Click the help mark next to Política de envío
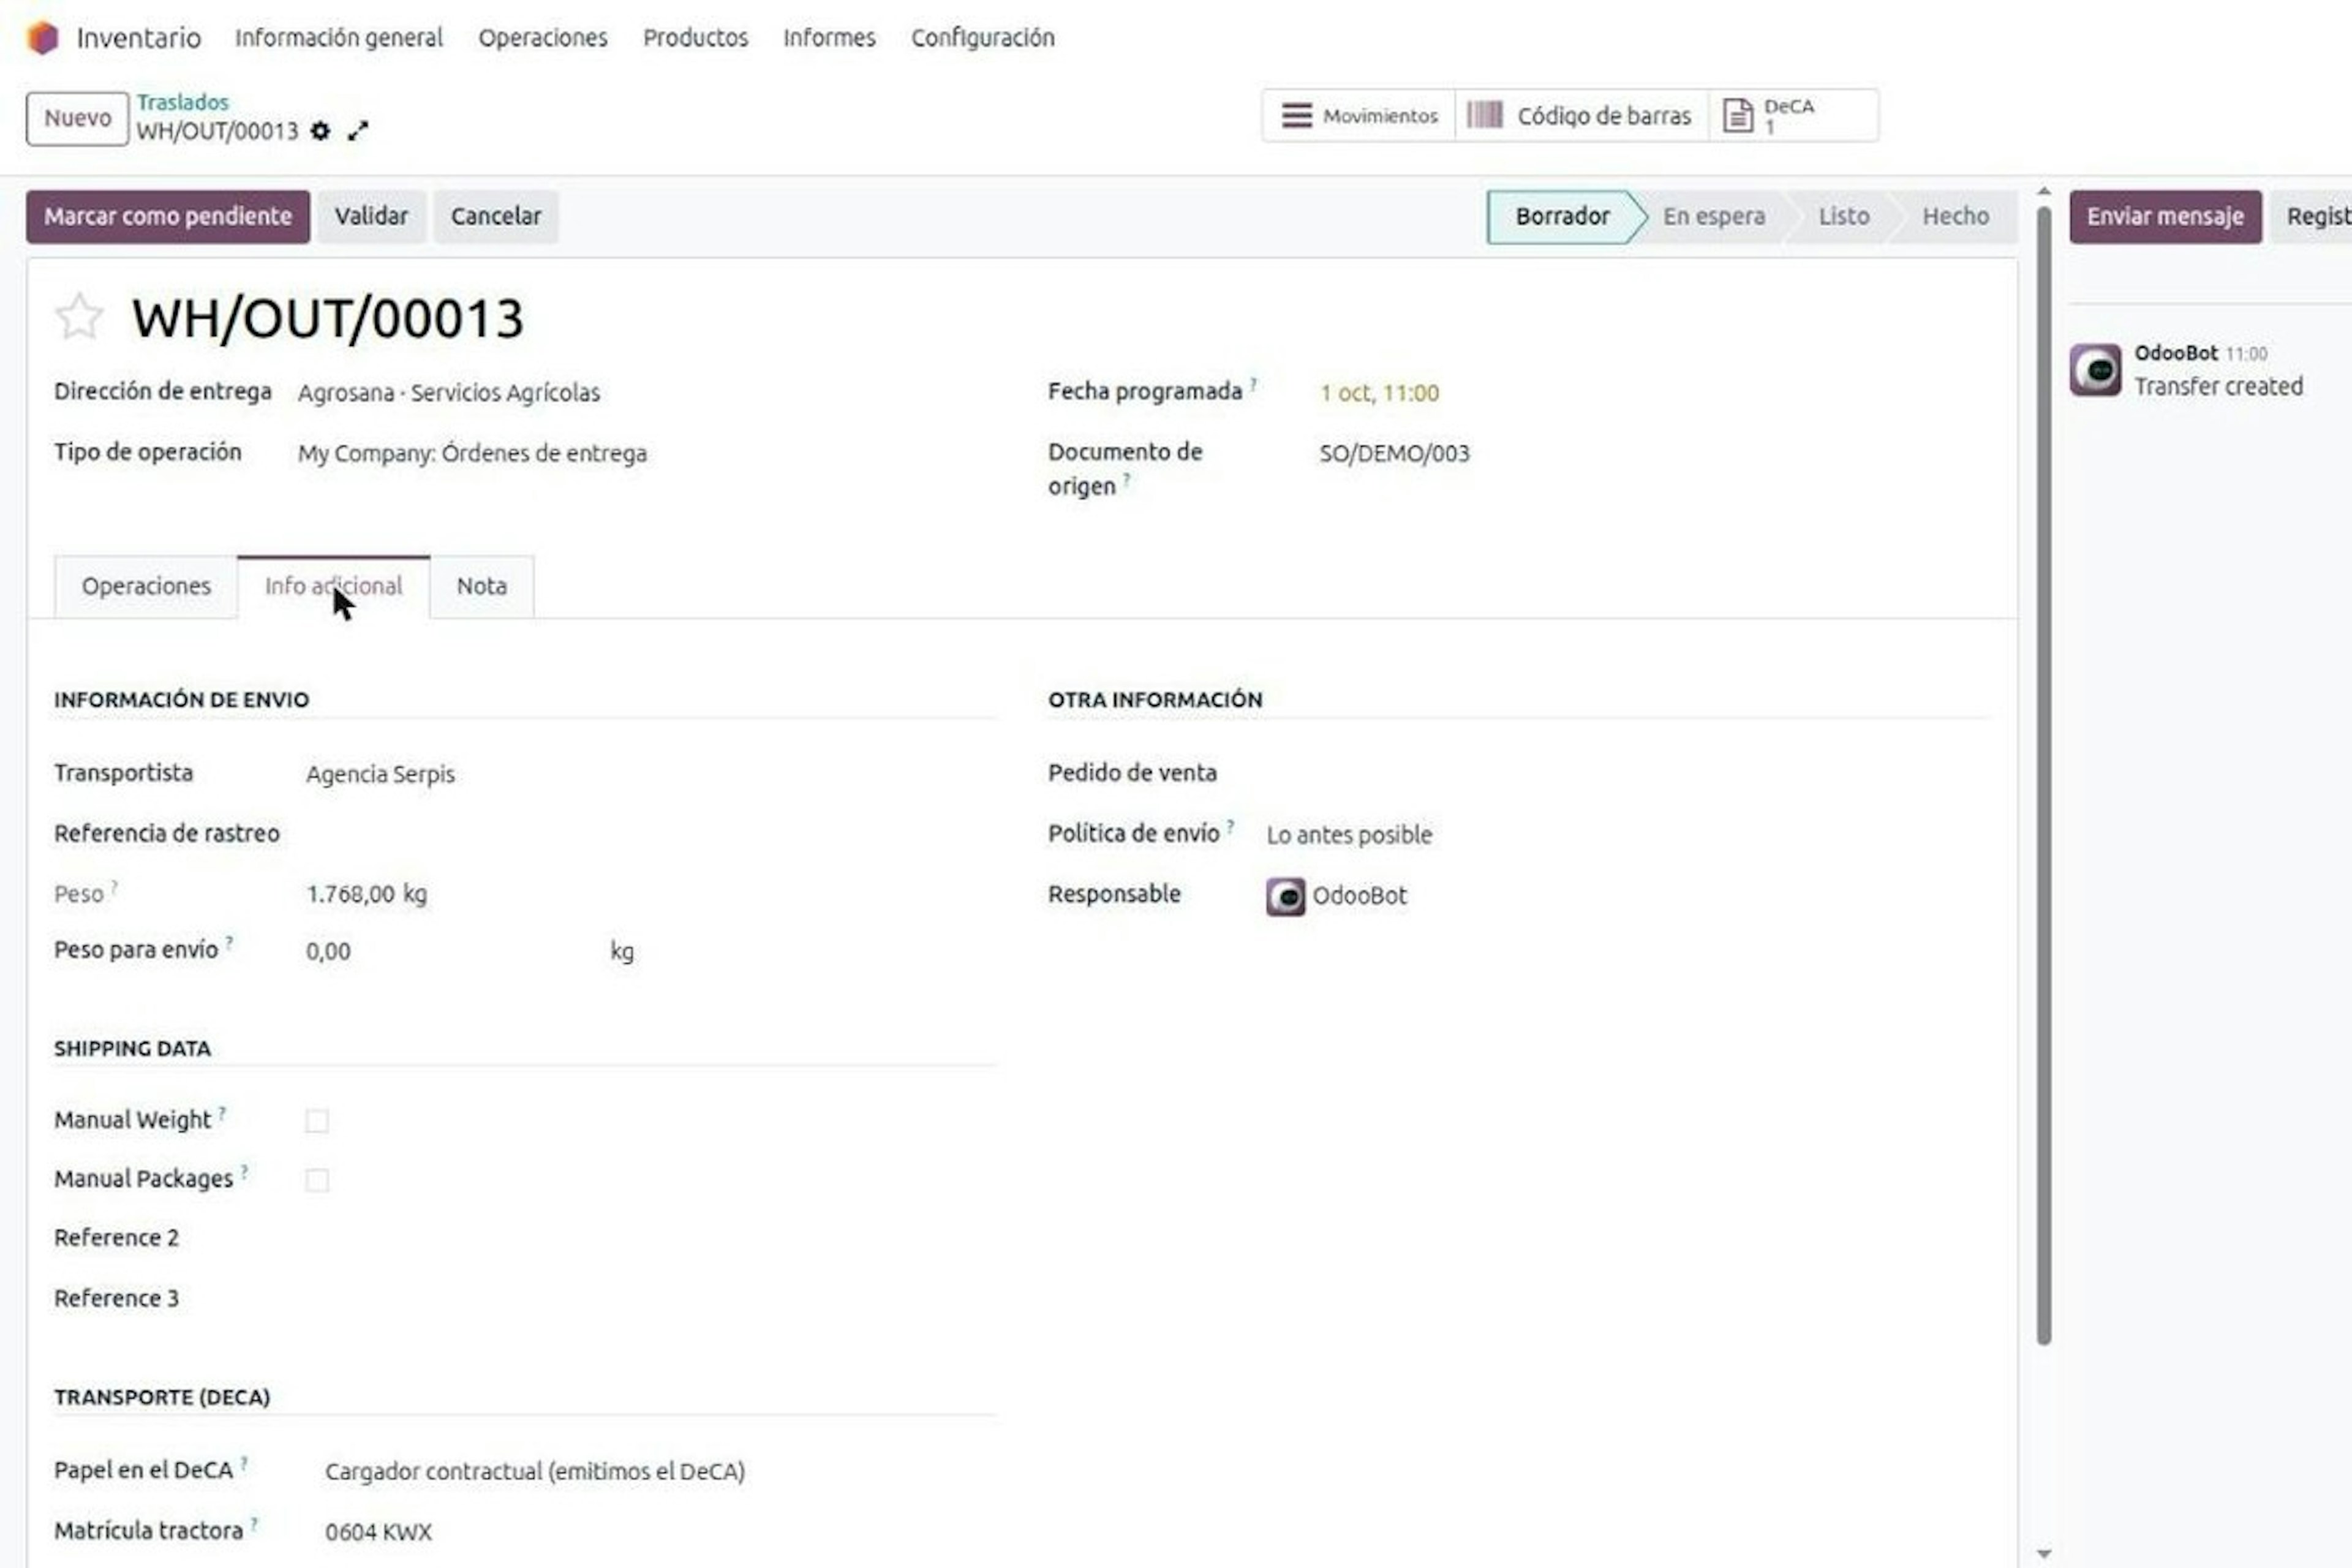The image size is (2352, 1568). click(x=1230, y=826)
